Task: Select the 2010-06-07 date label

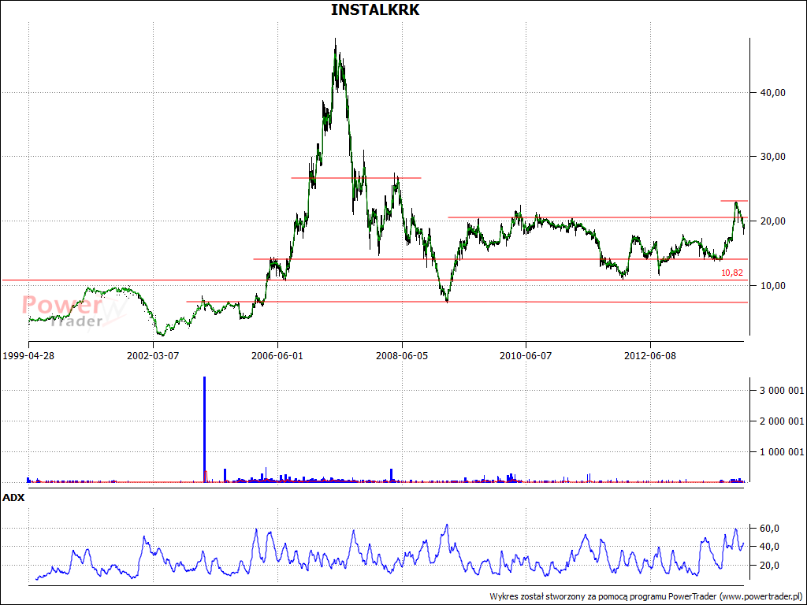Action: tap(526, 355)
